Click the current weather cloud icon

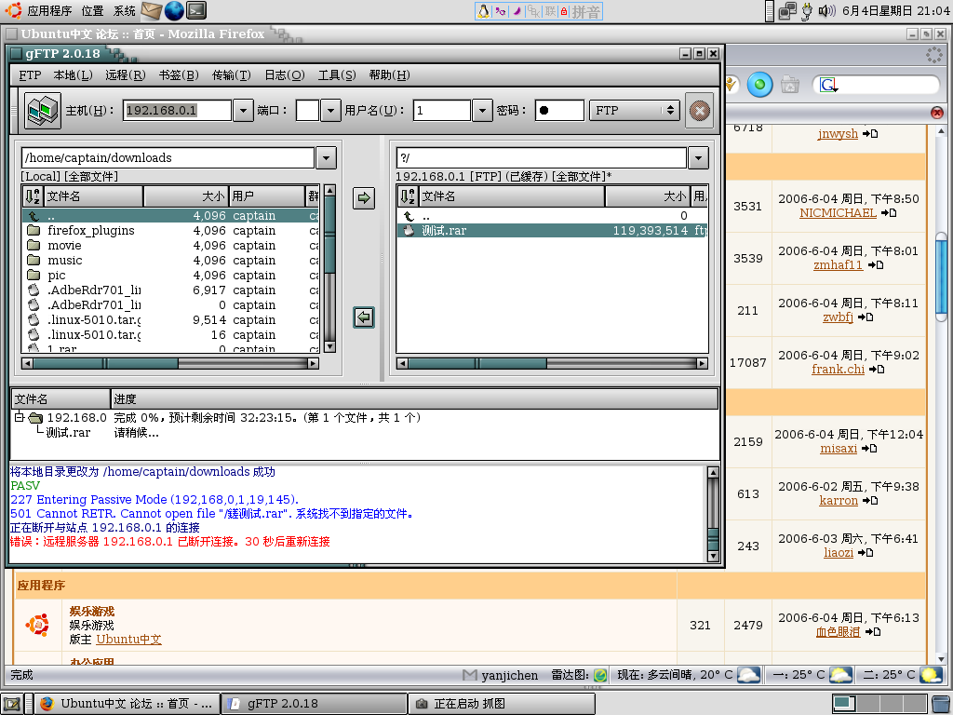point(748,675)
